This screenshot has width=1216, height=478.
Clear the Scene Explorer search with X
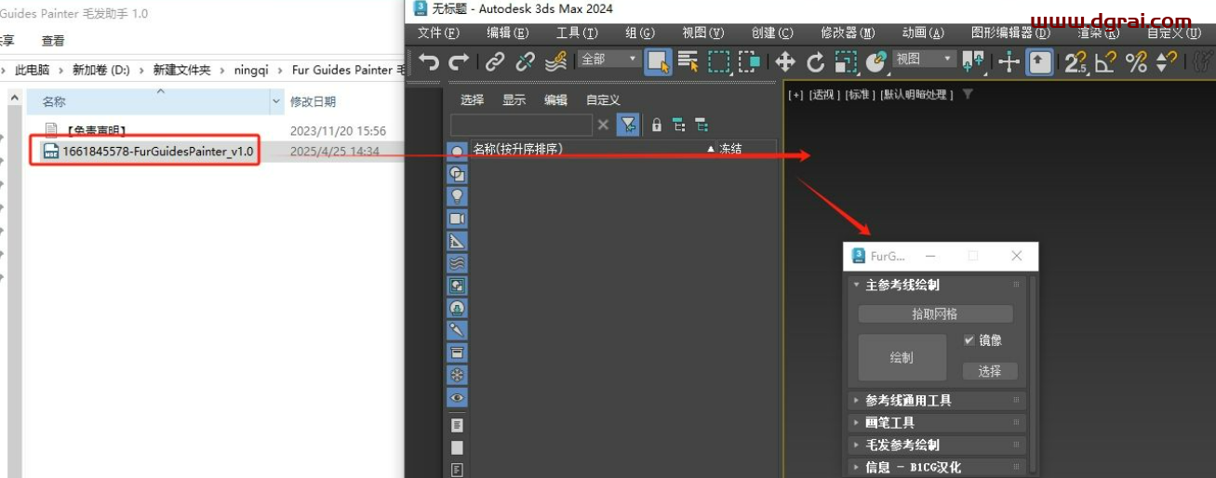pyautogui.click(x=603, y=125)
